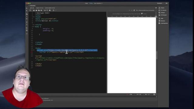Image resolution: width=194 pixels, height=109 pixels.
Task: Click the padding: 0; line in the code
Action: click(48, 30)
